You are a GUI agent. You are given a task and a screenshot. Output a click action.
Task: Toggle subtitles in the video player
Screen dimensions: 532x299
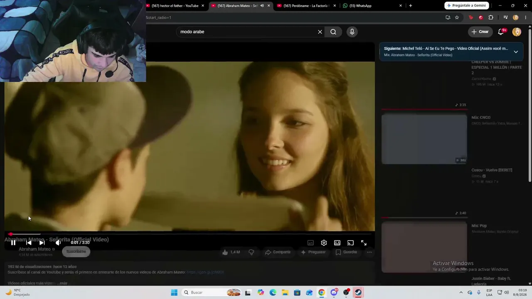310,243
